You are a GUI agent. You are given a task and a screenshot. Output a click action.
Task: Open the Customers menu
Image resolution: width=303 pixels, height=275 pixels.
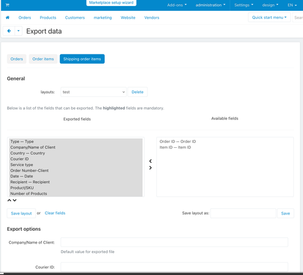[75, 18]
